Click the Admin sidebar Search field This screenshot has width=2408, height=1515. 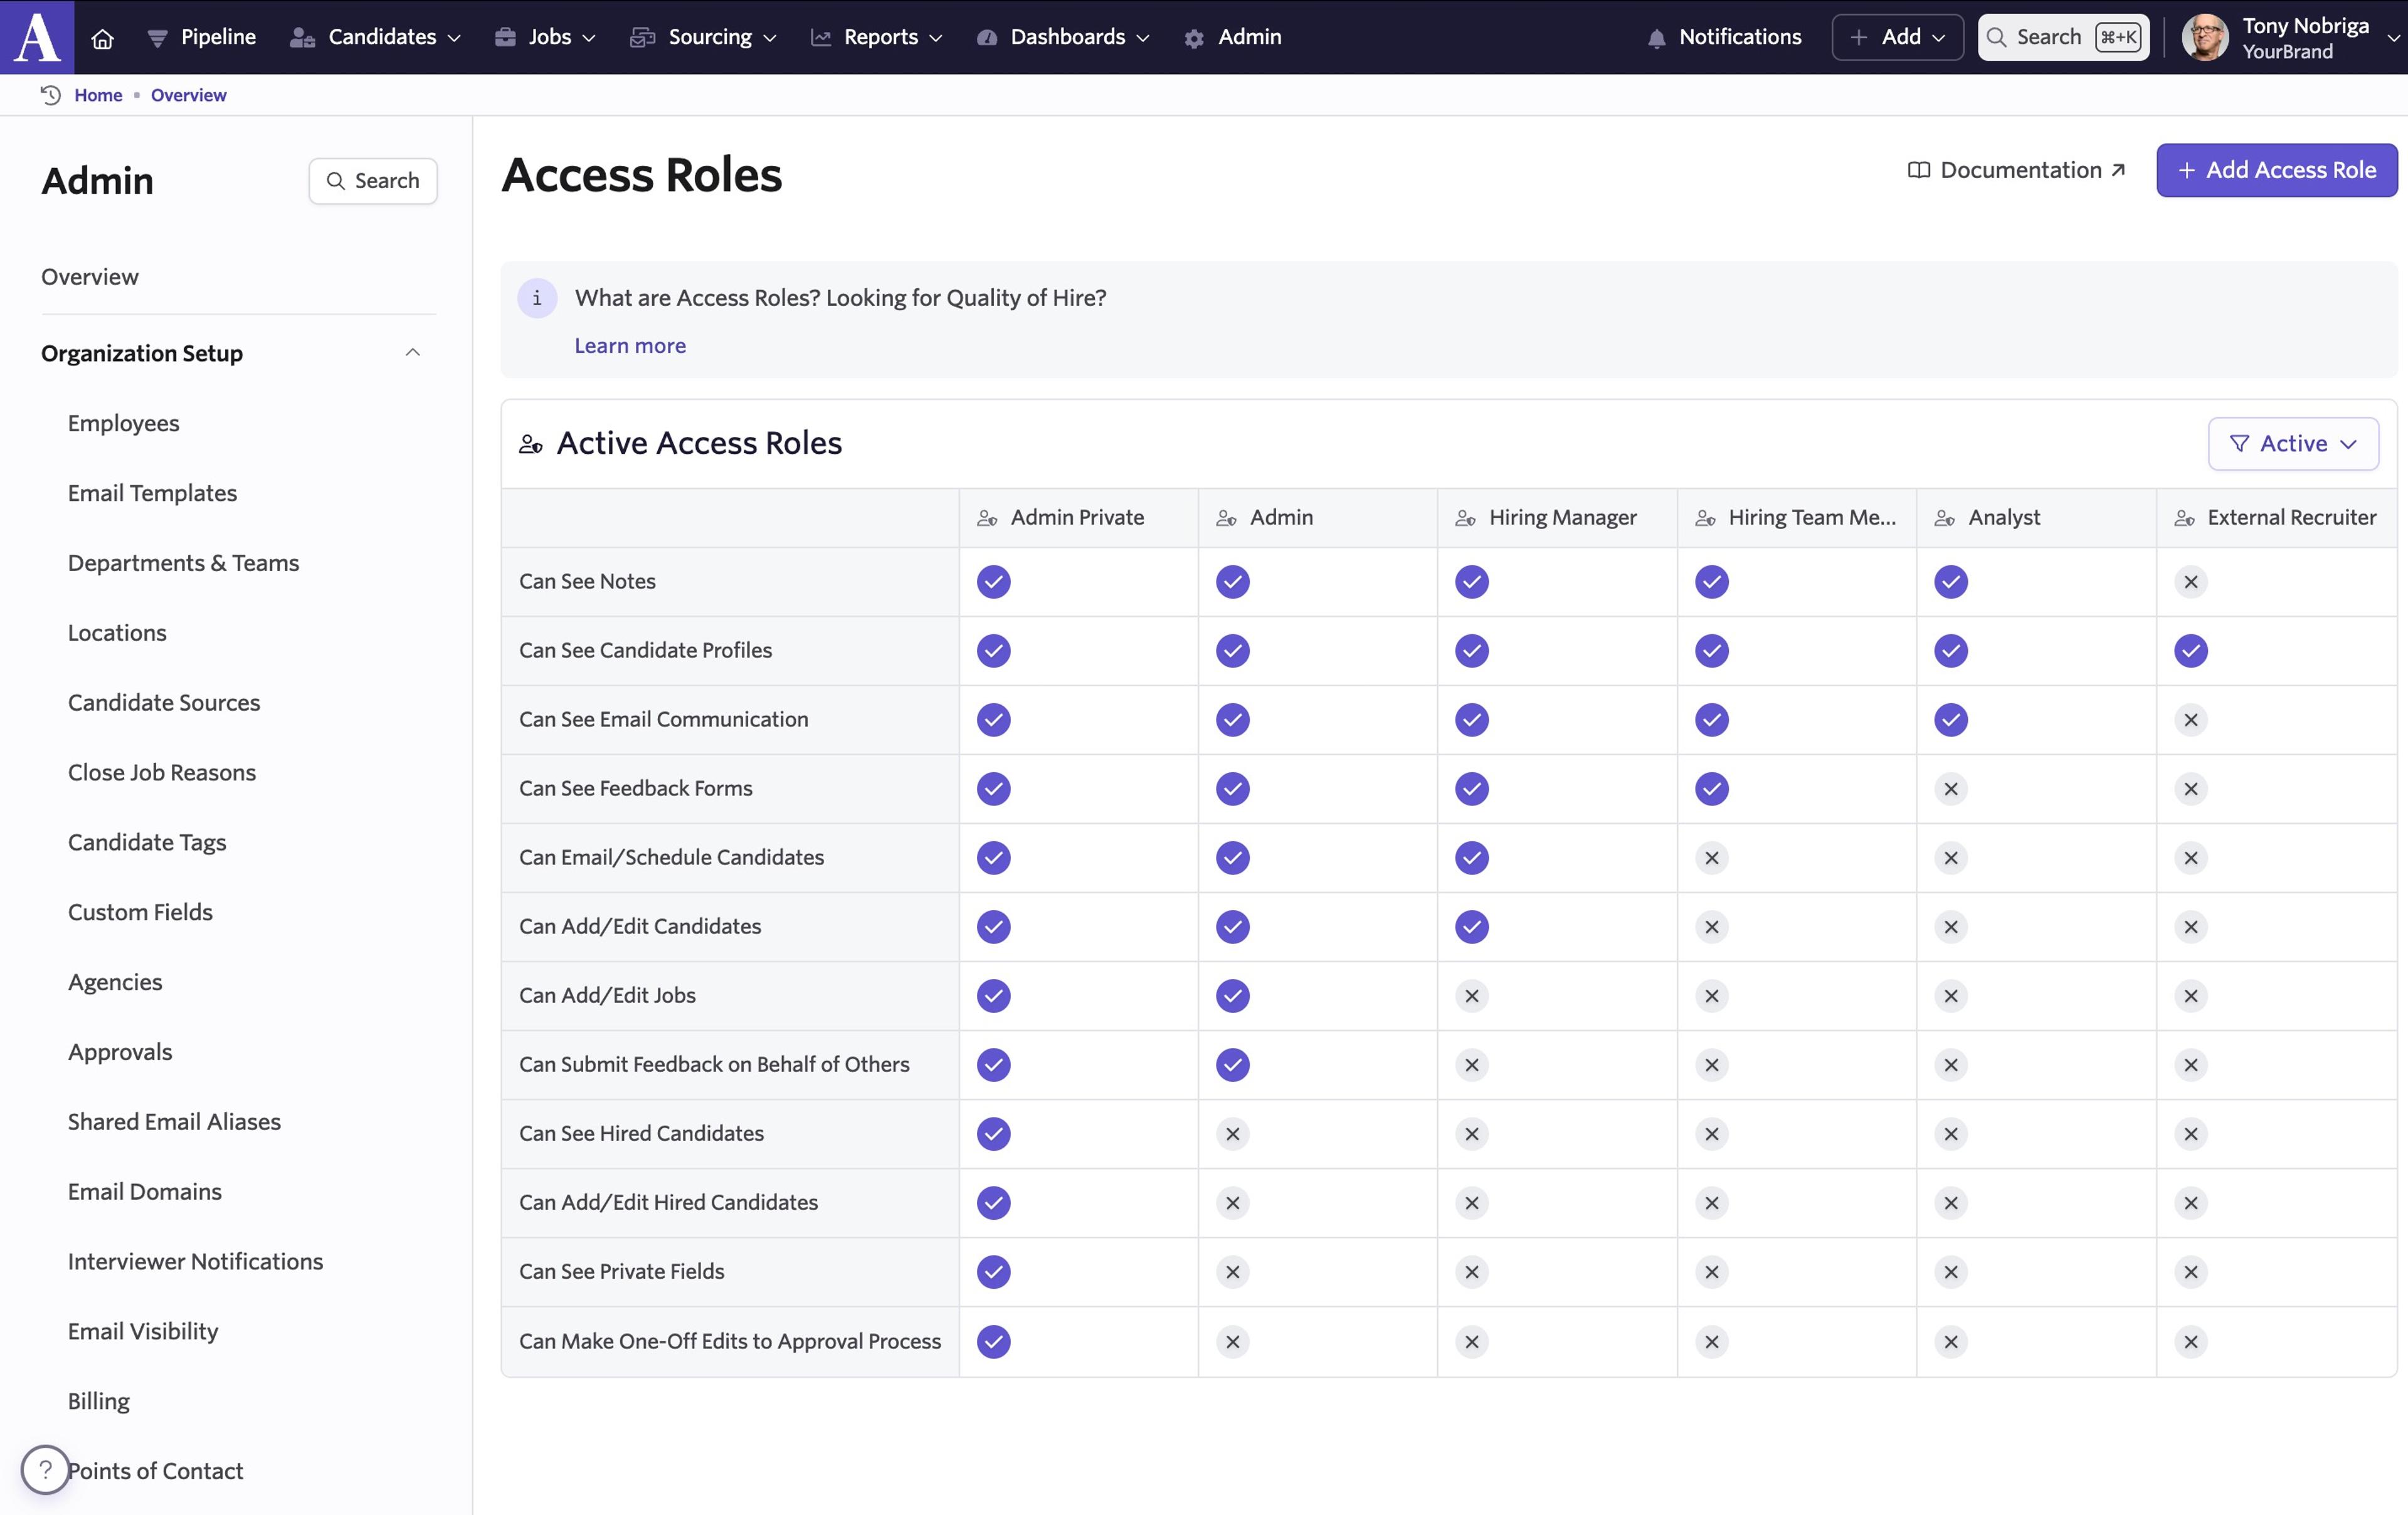[x=373, y=181]
